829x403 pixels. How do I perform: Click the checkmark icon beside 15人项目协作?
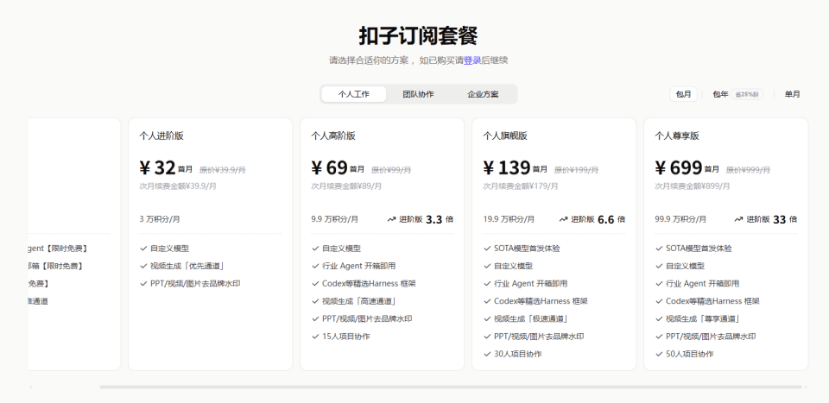pyautogui.click(x=316, y=337)
